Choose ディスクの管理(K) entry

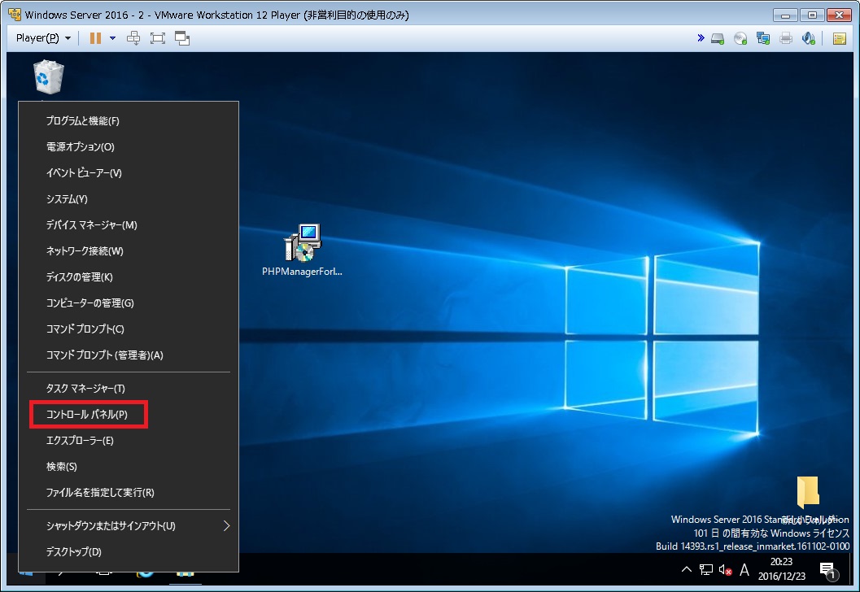[129, 276]
